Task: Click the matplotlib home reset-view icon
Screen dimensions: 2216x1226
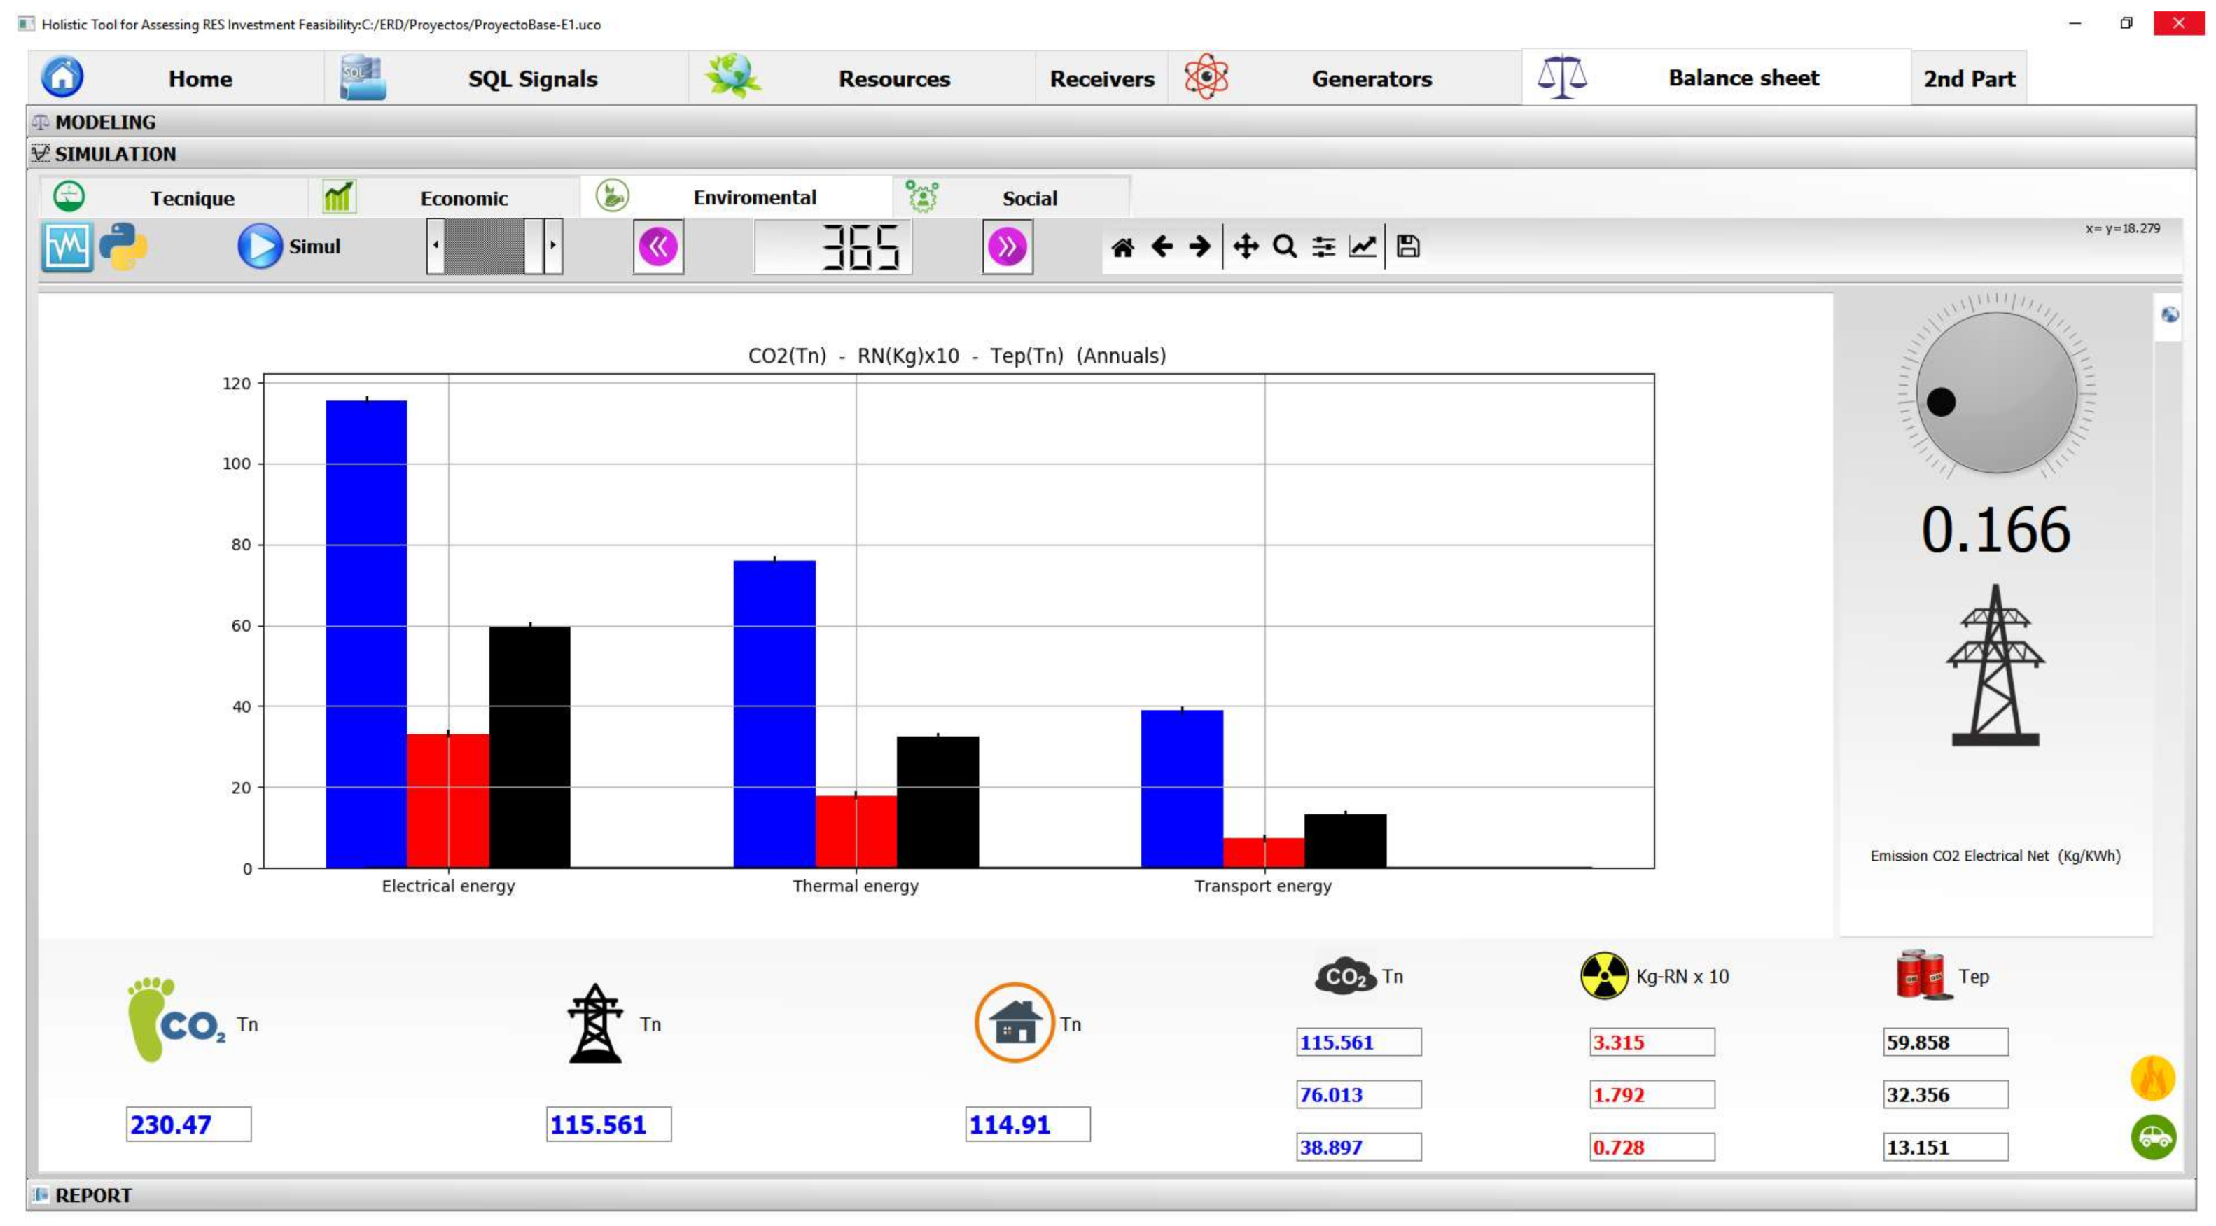Action: click(1122, 248)
